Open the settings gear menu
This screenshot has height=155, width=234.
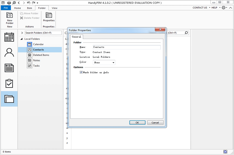point(224,8)
